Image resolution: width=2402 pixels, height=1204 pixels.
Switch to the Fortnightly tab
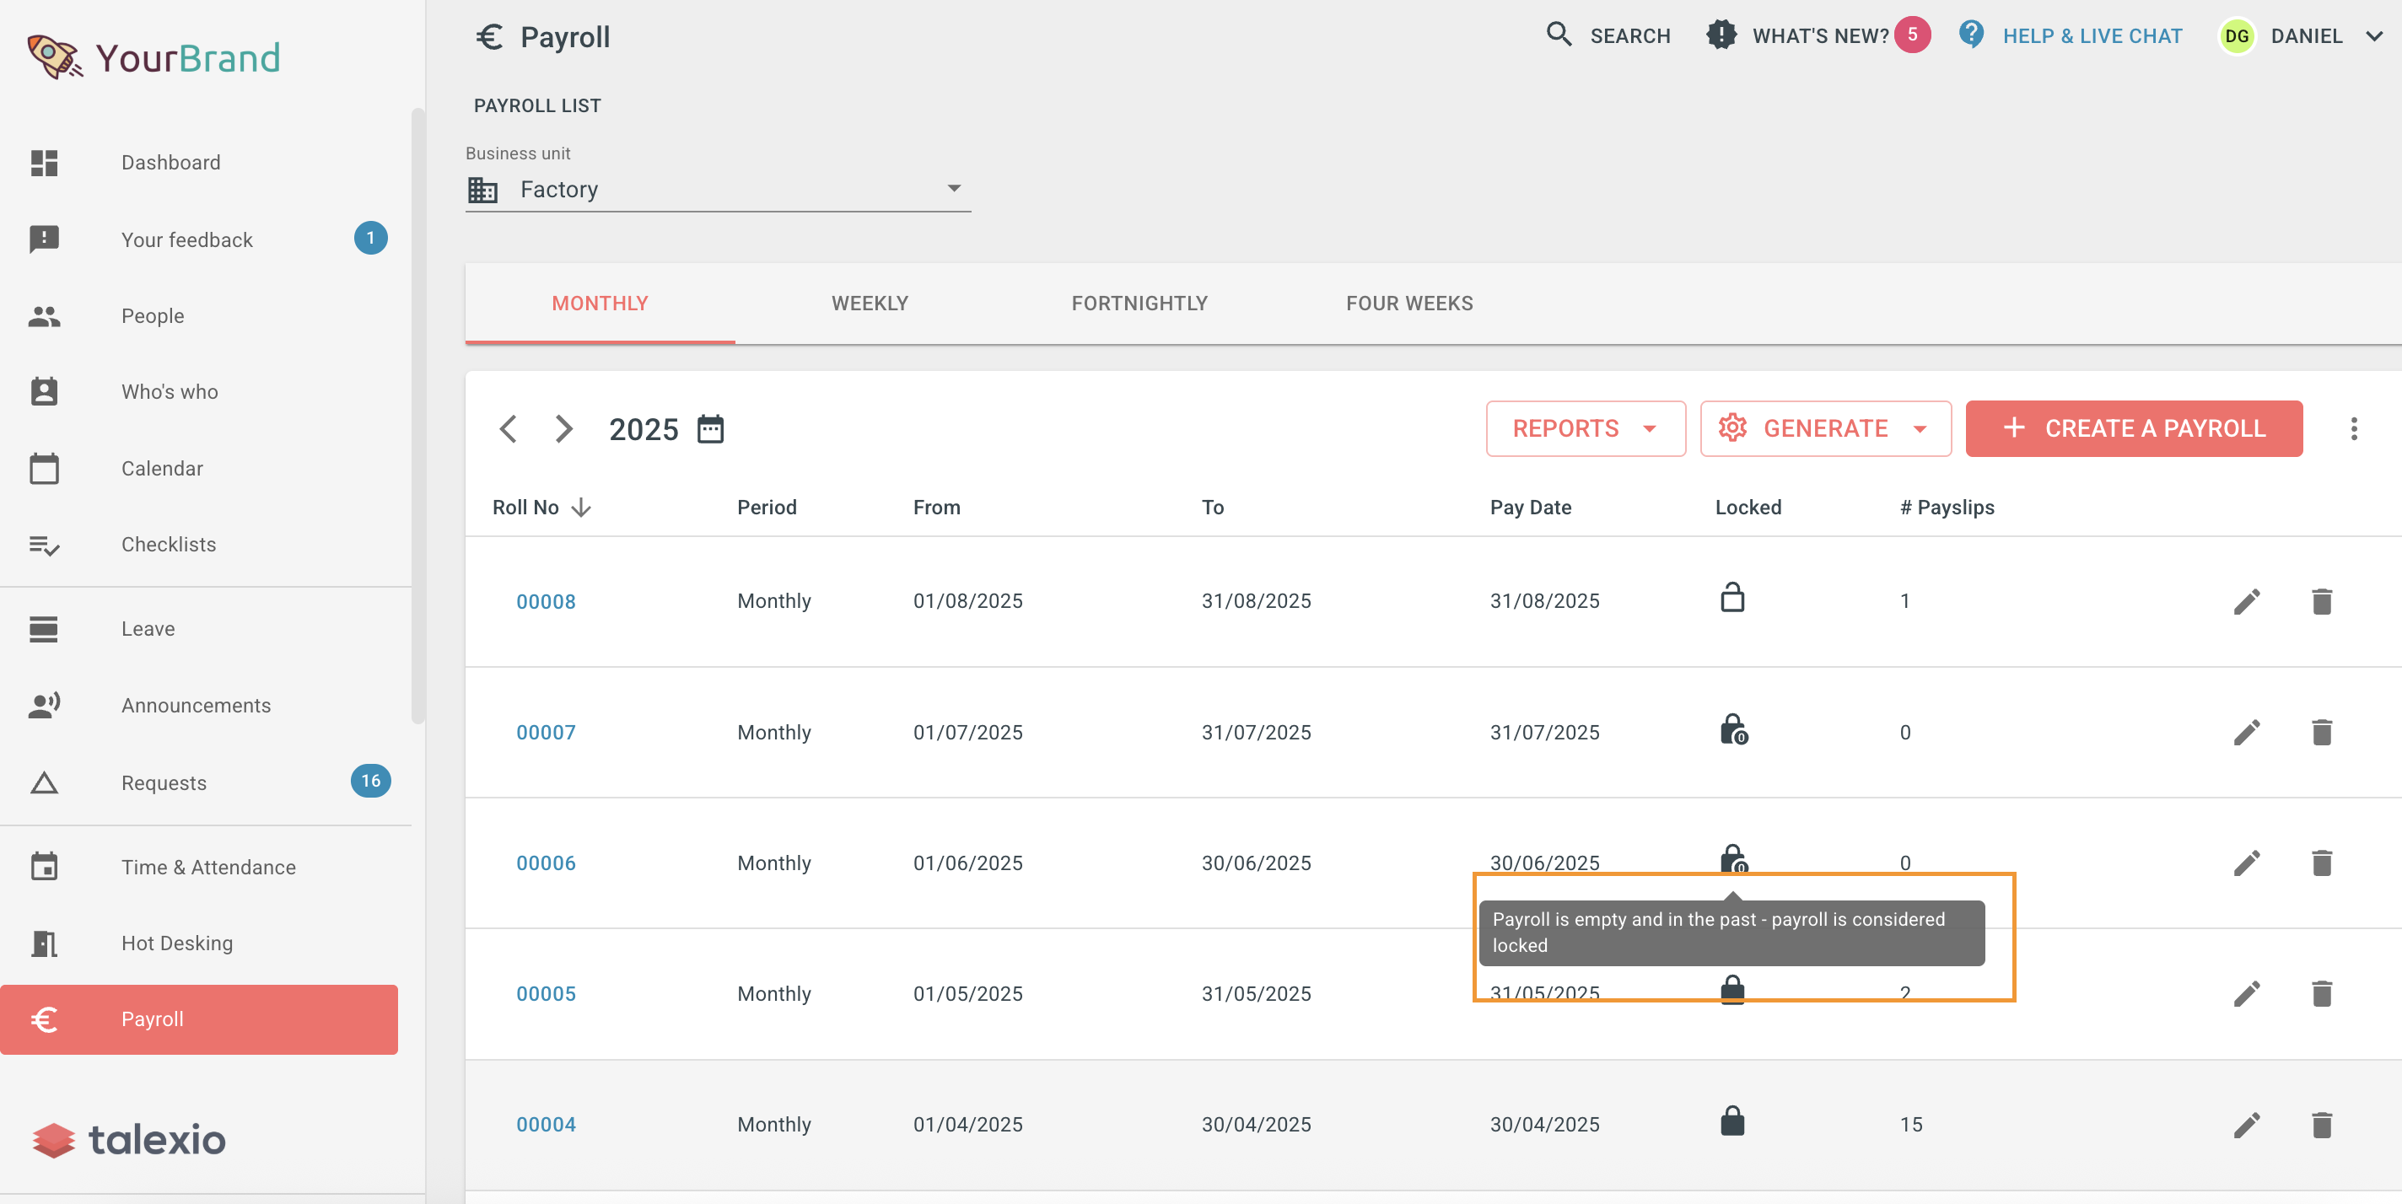click(1139, 303)
